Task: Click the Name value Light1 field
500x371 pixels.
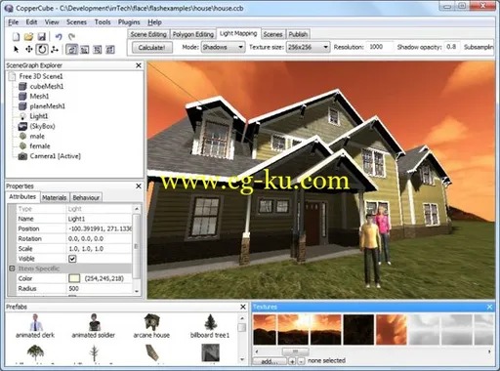Action: point(100,219)
